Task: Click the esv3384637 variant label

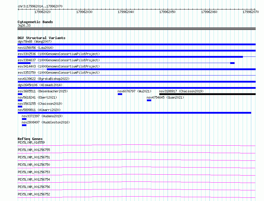Action: click(x=59, y=60)
